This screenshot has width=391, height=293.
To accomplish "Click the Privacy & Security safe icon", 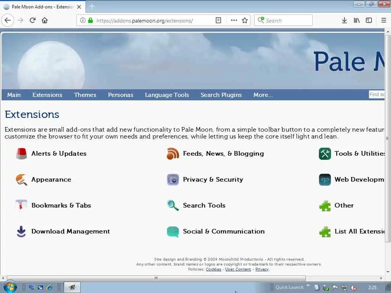I will pos(173,180).
